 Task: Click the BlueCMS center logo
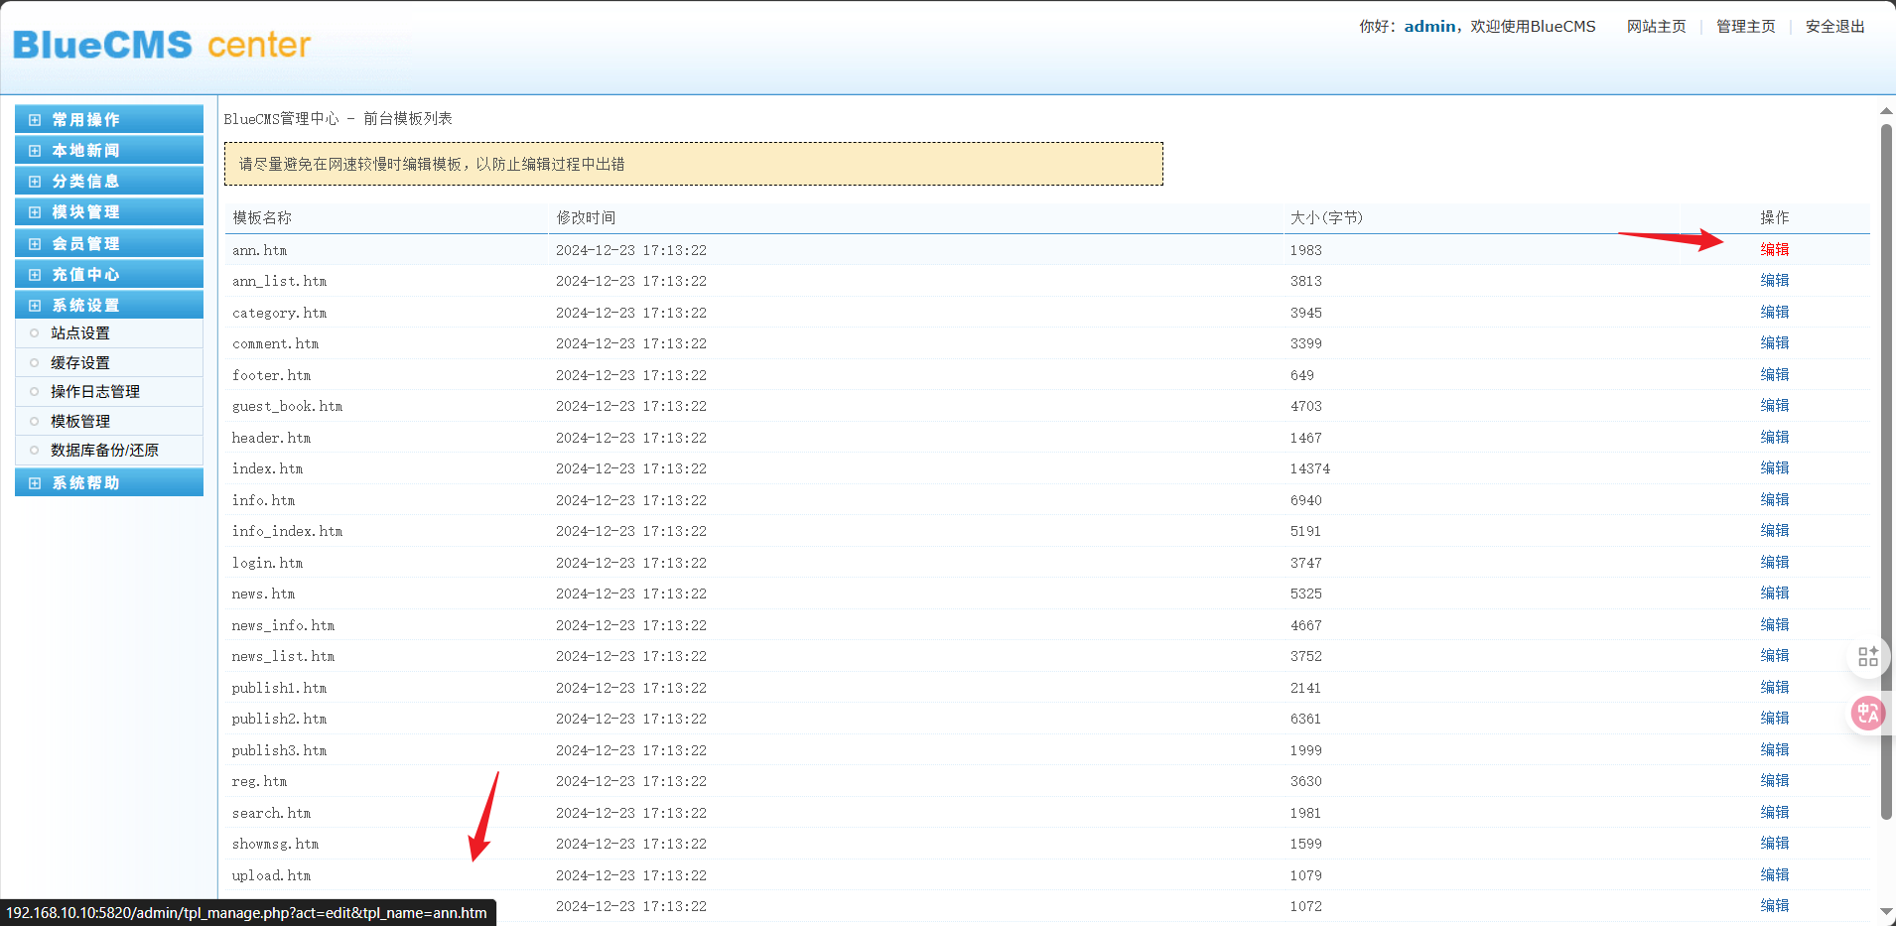pyautogui.click(x=162, y=45)
